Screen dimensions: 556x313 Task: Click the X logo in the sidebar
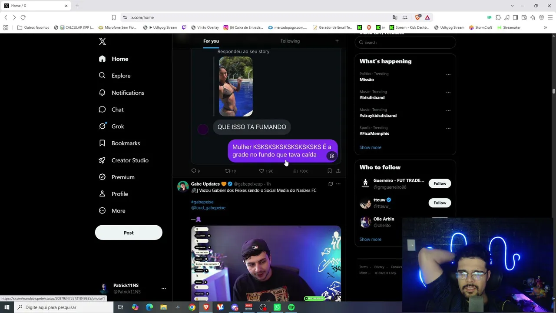pos(103,41)
